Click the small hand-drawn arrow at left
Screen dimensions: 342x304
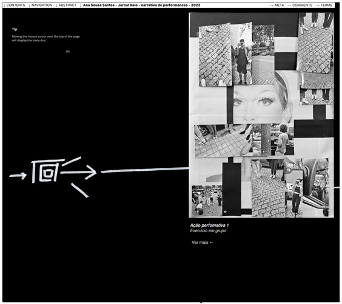coord(18,175)
